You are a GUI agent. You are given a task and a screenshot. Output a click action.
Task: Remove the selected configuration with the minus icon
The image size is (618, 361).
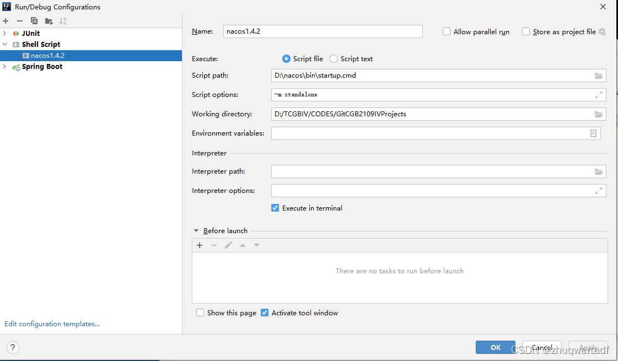pos(20,21)
